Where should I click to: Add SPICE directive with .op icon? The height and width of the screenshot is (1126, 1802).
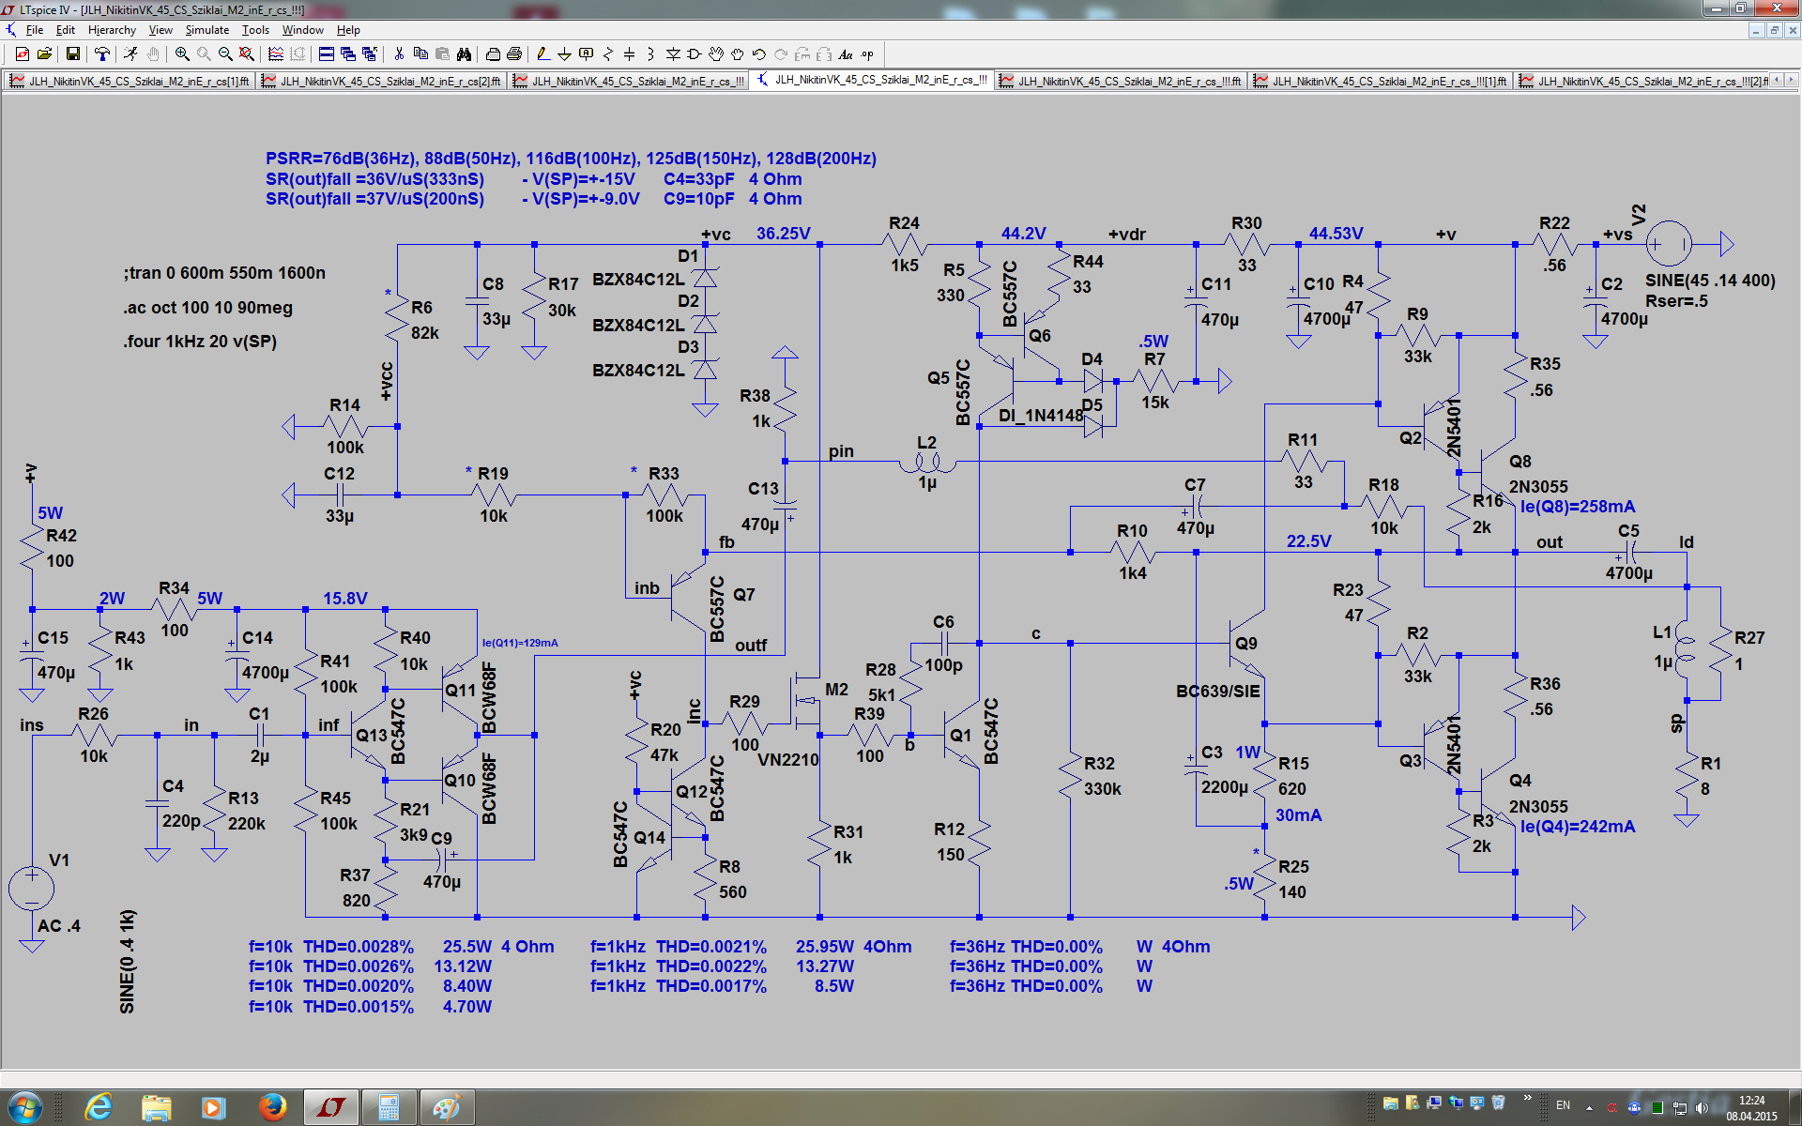(867, 54)
